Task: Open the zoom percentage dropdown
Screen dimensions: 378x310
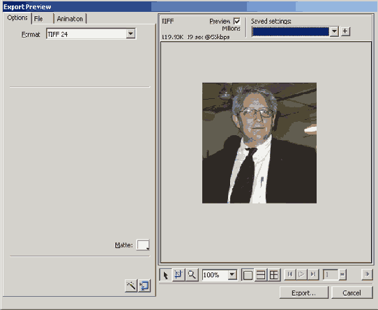Action: pos(232,274)
